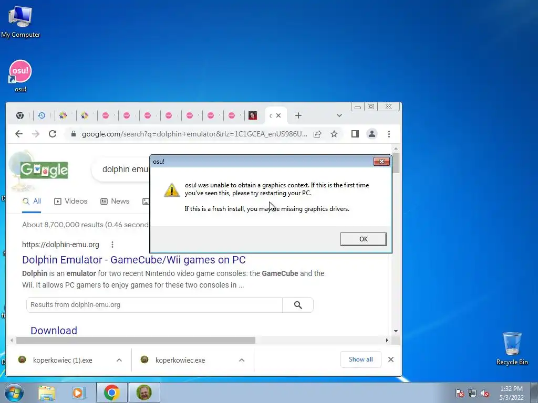Share this page using the share icon
This screenshot has height=403, width=538.
point(317,134)
